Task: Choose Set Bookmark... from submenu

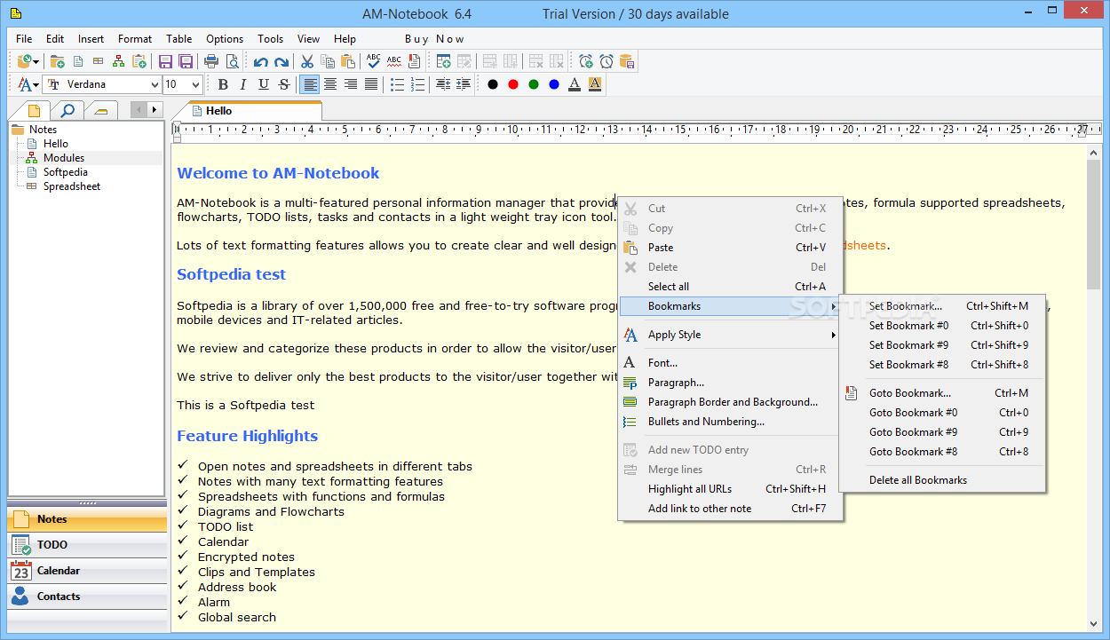Action: pyautogui.click(x=943, y=306)
